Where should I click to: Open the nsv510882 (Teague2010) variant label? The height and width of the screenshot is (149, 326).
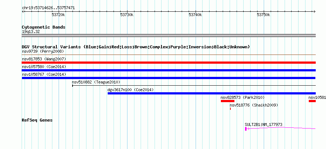tap(96, 82)
